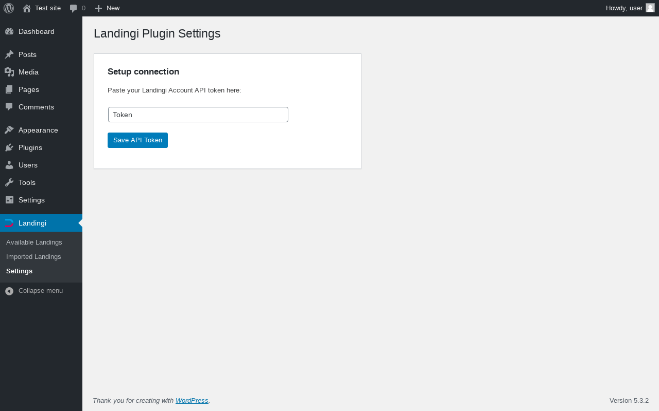Viewport: 659px width, 411px height.
Task: Click the Dashboard gauge icon
Action: 9,31
